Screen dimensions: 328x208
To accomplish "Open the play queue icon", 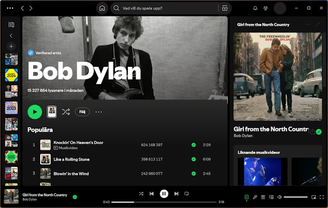I will tap(263, 197).
